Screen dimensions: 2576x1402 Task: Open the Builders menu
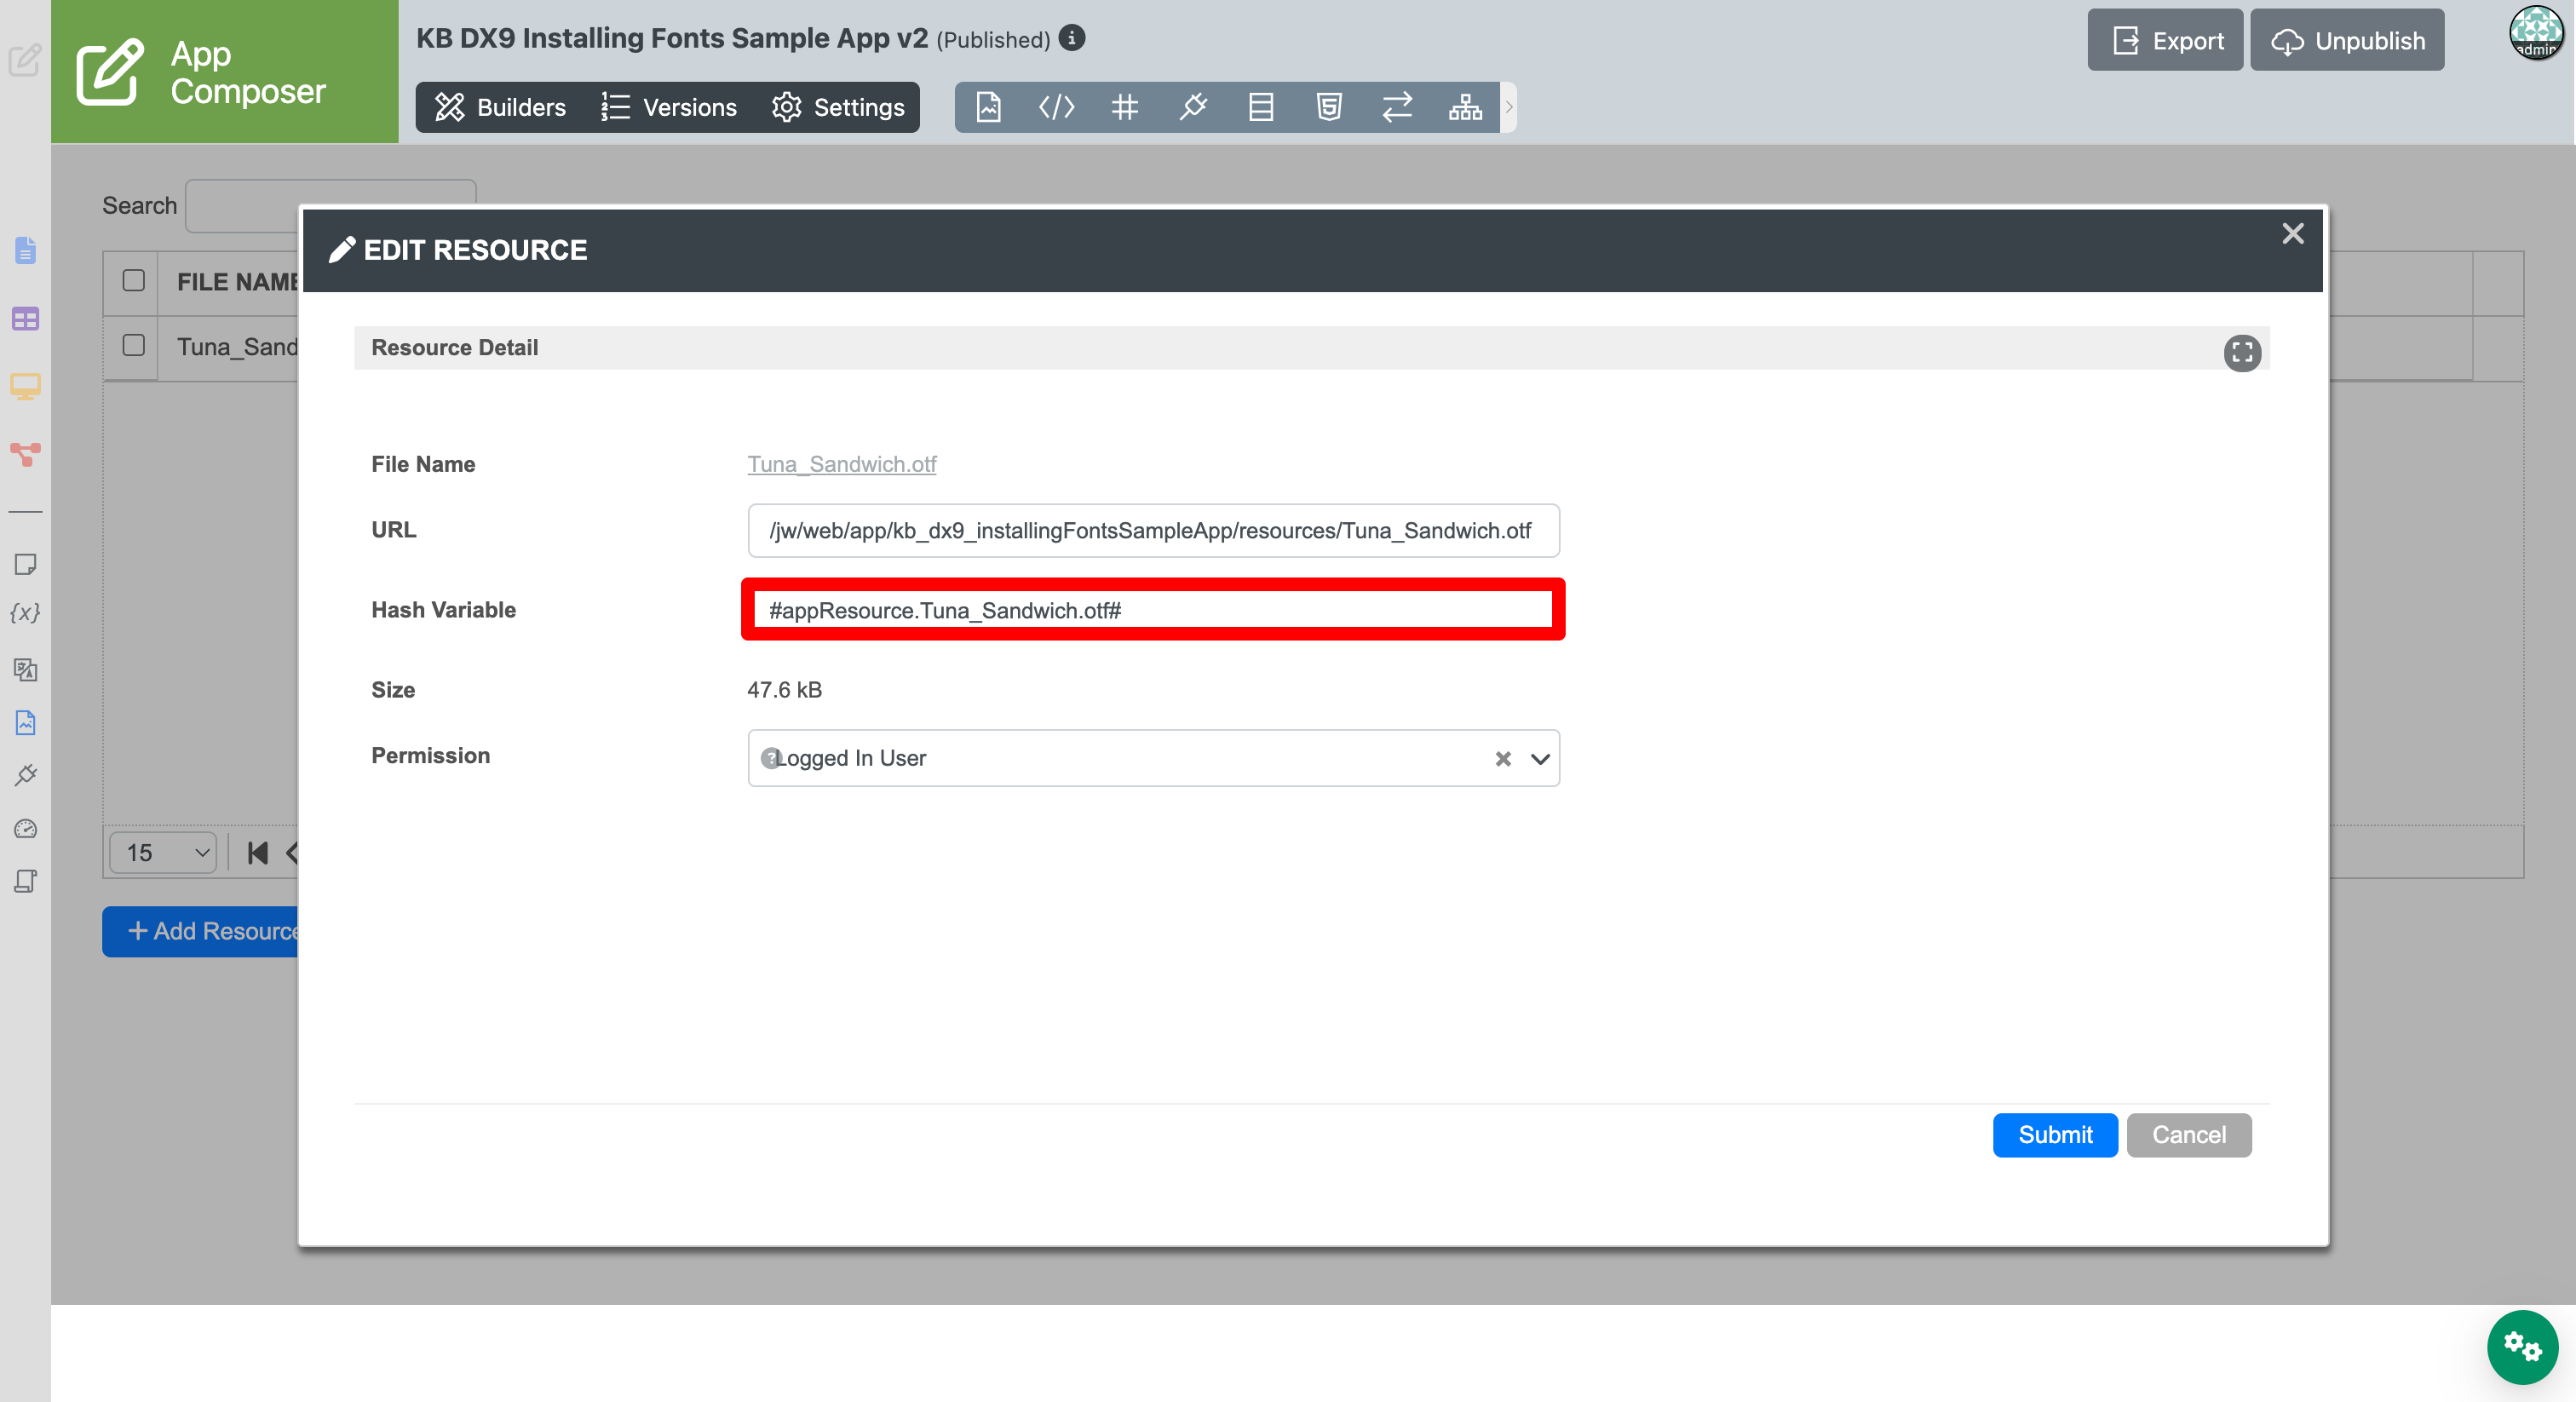pyautogui.click(x=500, y=107)
